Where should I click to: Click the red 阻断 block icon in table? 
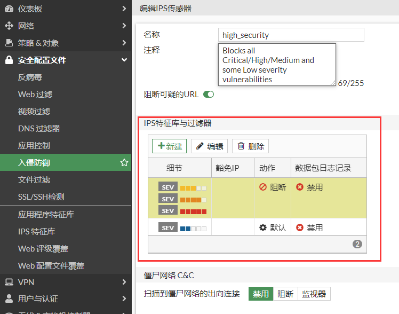(262, 187)
